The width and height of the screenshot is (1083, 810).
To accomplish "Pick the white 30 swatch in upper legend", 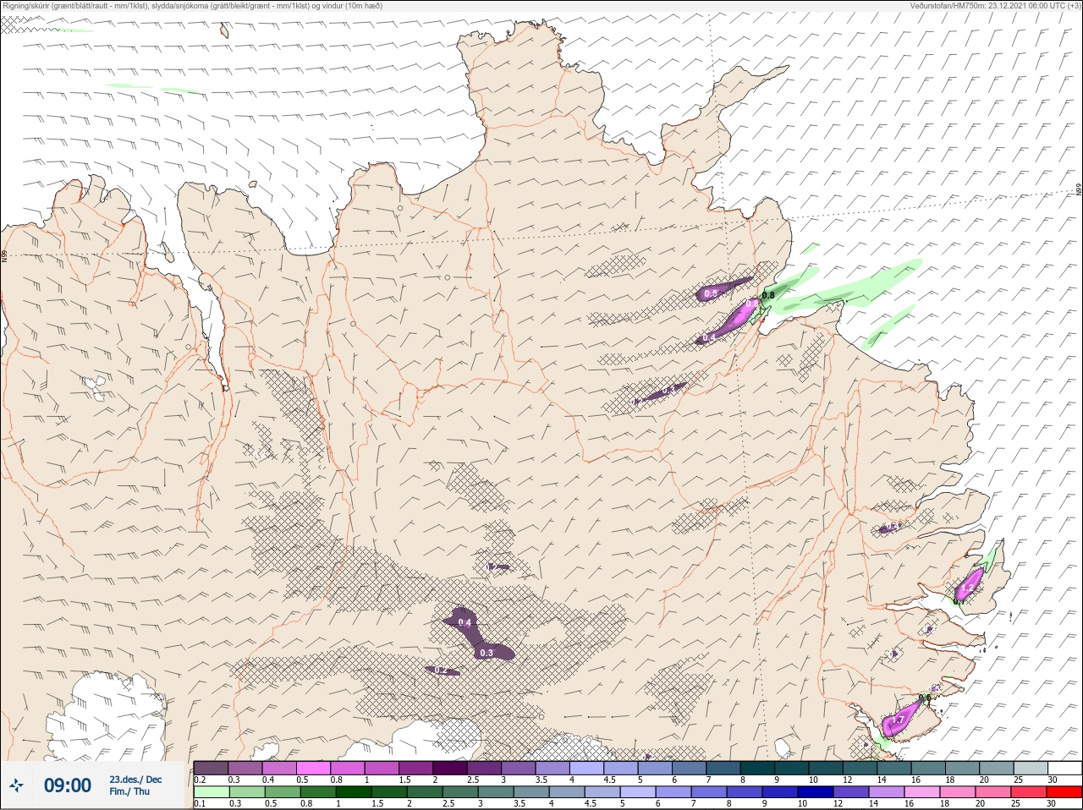I will point(1064,768).
